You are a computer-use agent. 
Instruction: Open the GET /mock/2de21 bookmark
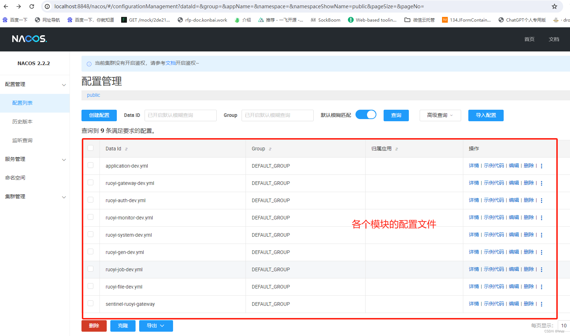pyautogui.click(x=146, y=20)
